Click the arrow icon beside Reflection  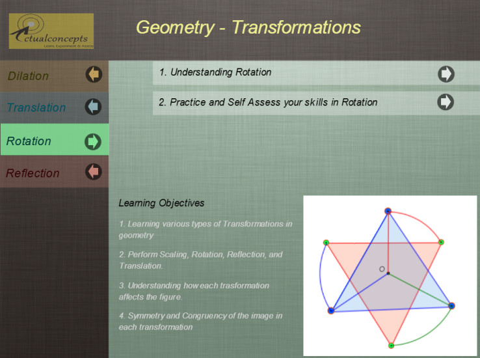(94, 172)
